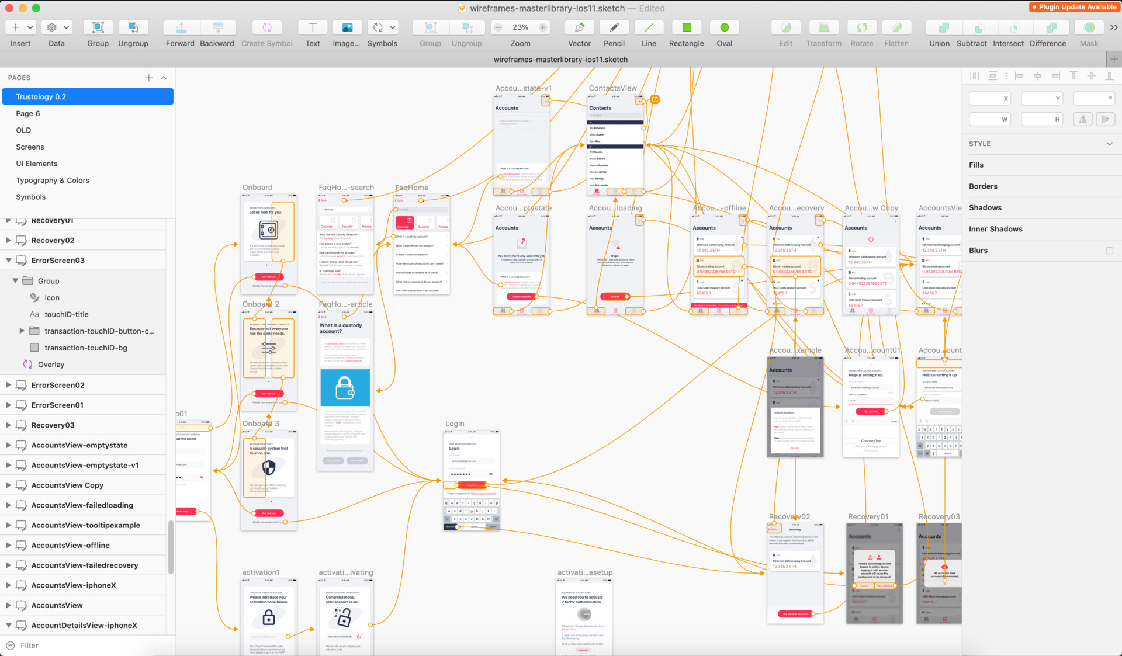Open the OLD page
This screenshot has width=1122, height=656.
point(88,130)
